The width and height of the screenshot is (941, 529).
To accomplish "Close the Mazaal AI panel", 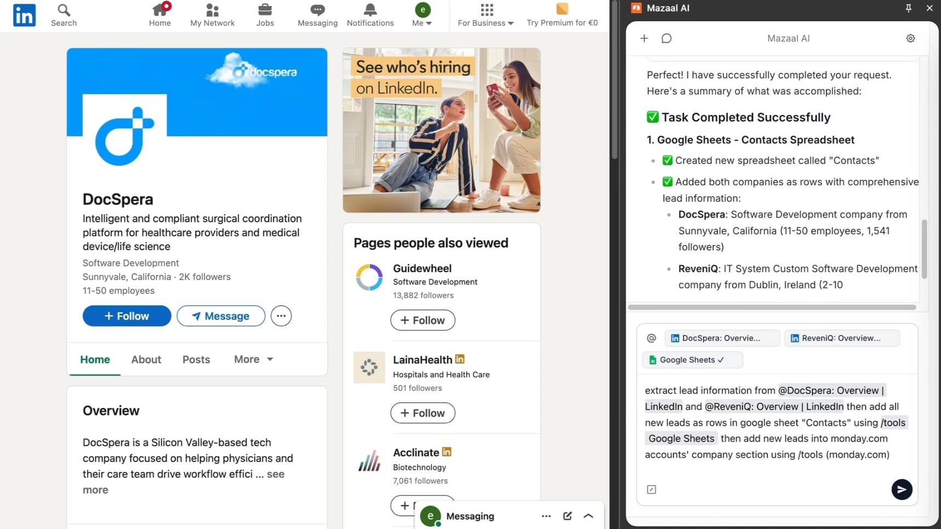I will (x=929, y=8).
